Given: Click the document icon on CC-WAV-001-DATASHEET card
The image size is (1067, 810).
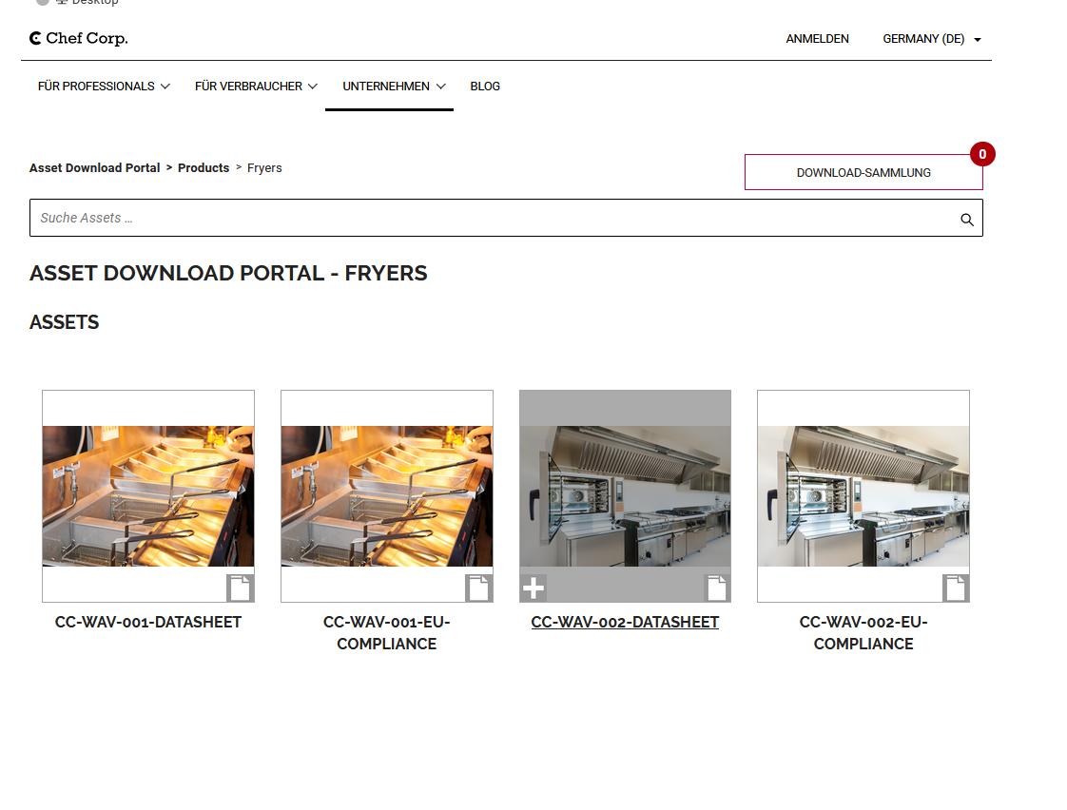Looking at the screenshot, I should tap(240, 588).
